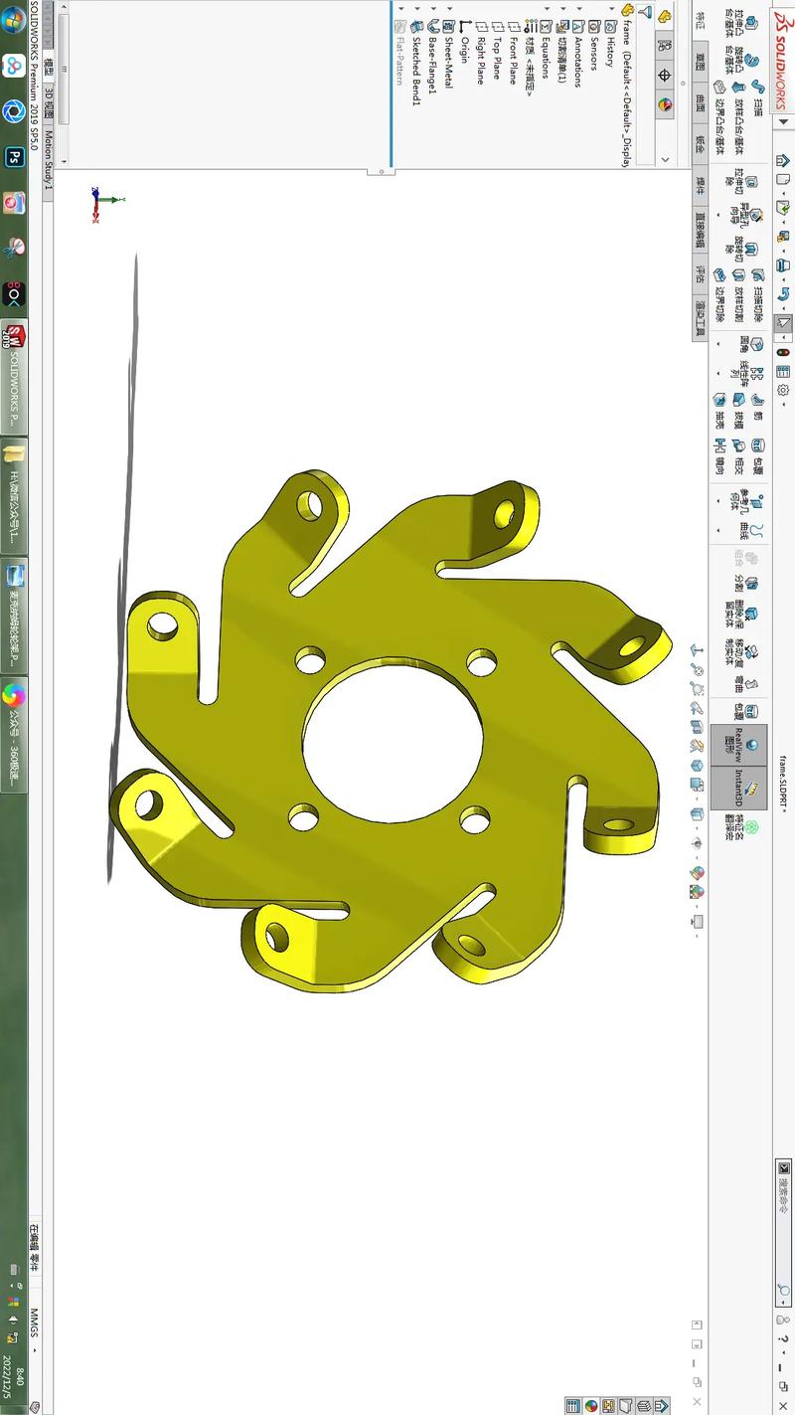Open the DisplayManager color ball tab
The image size is (795, 1415).
(665, 104)
